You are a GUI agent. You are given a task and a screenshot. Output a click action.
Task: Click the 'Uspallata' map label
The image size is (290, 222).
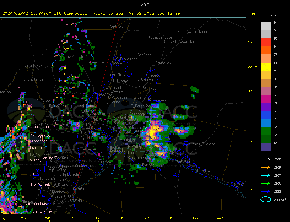(x=33, y=65)
